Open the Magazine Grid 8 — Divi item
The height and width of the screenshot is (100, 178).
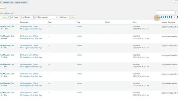point(7,47)
